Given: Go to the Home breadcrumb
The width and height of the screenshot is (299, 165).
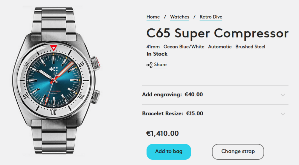Looking at the screenshot, I should point(153,17).
